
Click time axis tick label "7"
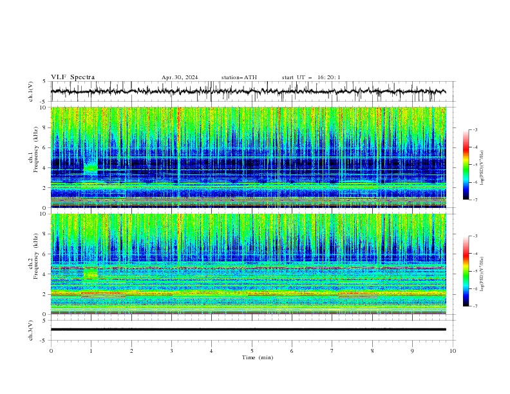tap(332, 351)
